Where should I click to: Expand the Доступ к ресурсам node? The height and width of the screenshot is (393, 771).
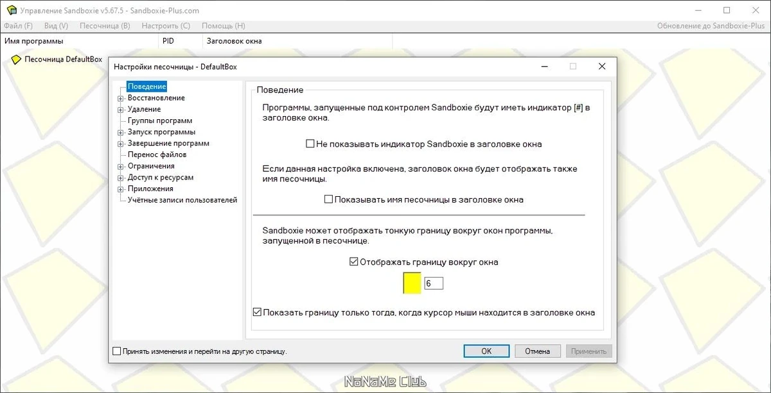(120, 178)
